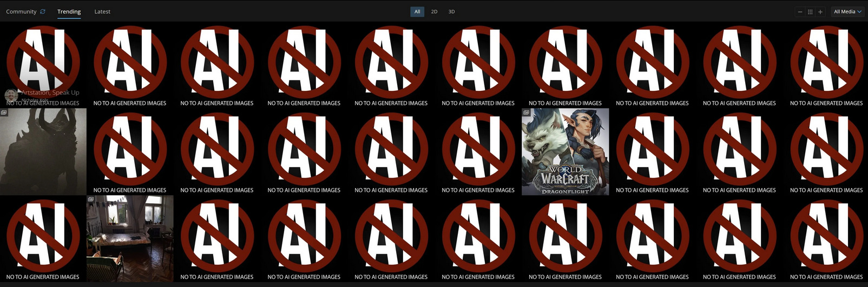Image resolution: width=868 pixels, height=287 pixels.
Task: Click the Community refresh icon
Action: pyautogui.click(x=43, y=11)
